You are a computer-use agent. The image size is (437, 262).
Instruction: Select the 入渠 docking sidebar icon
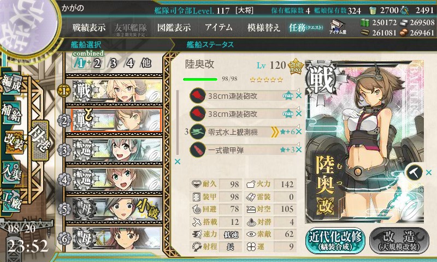[11, 172]
